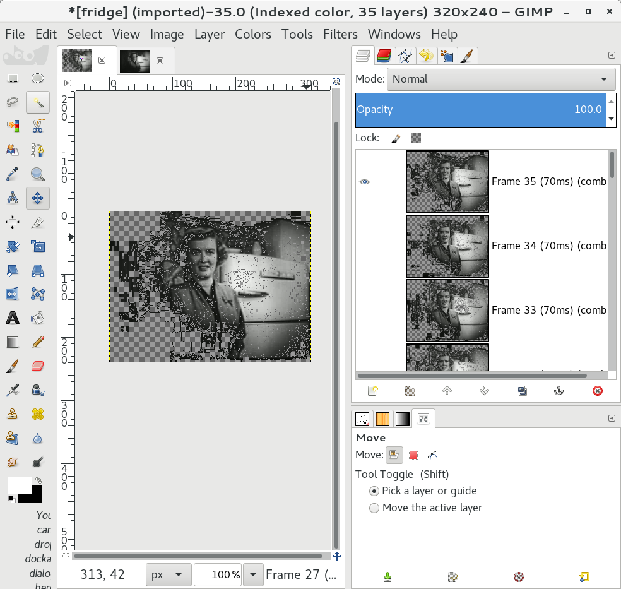
Task: Open the Filters menu
Action: click(x=340, y=34)
